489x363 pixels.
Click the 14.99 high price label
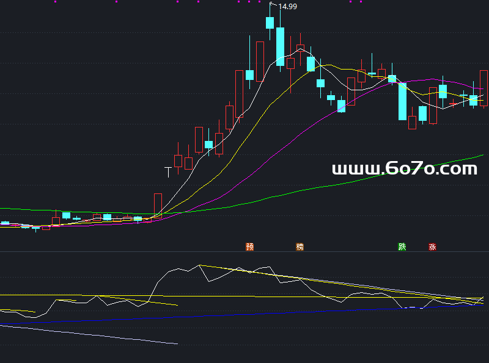tap(287, 7)
